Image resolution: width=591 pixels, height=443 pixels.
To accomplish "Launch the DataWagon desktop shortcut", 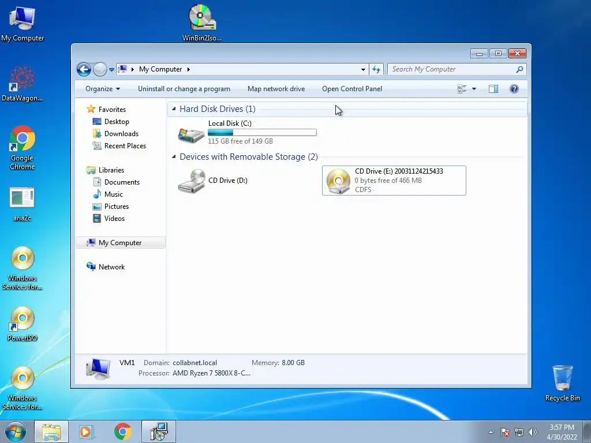I will [23, 84].
